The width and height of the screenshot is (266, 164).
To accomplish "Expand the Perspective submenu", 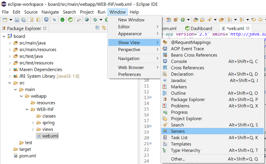I will [134, 50].
